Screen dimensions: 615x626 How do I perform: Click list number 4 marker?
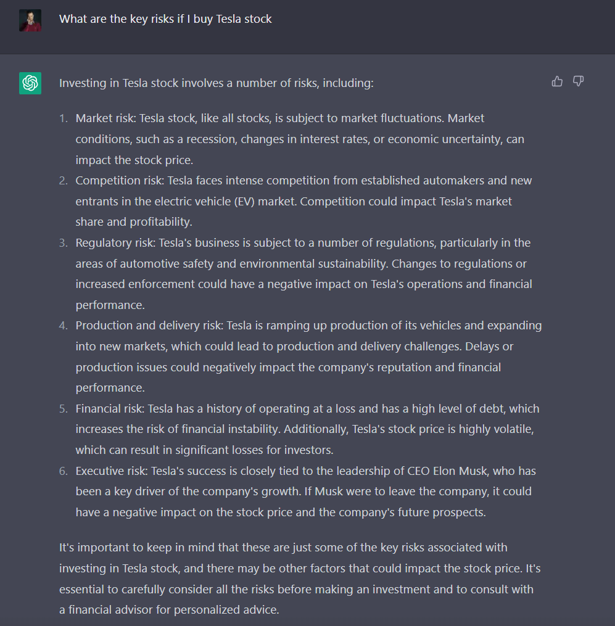pyautogui.click(x=64, y=326)
